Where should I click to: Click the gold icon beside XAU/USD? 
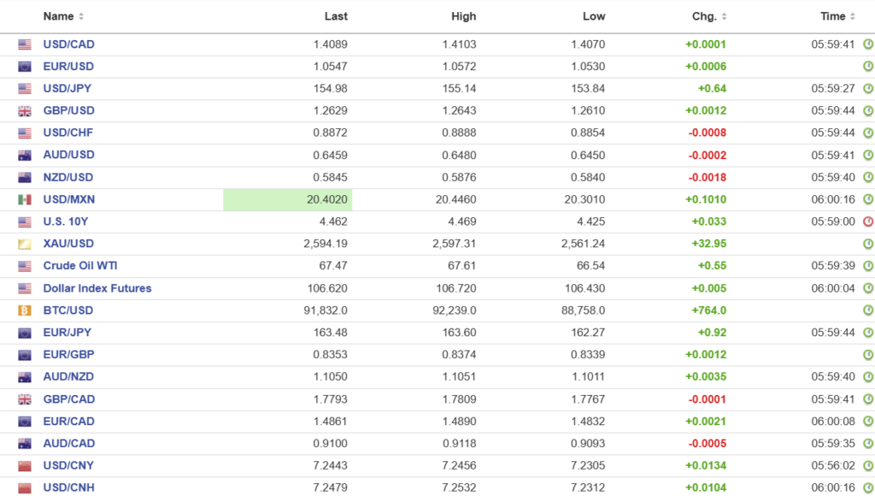coord(25,244)
